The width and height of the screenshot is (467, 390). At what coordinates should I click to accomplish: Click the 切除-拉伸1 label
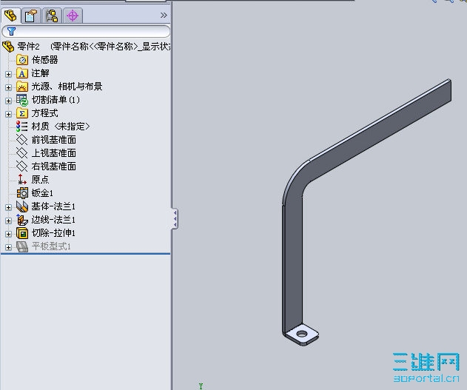click(x=53, y=233)
